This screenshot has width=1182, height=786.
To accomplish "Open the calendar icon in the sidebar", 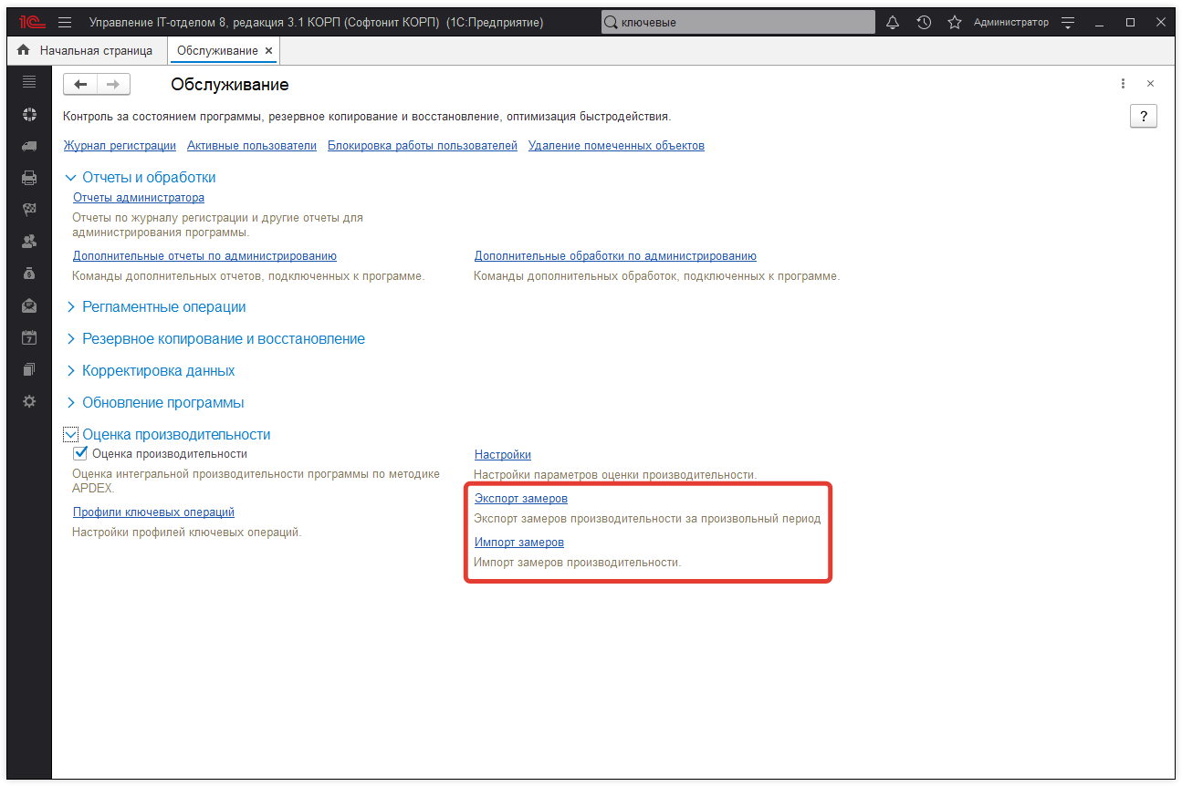I will point(29,337).
